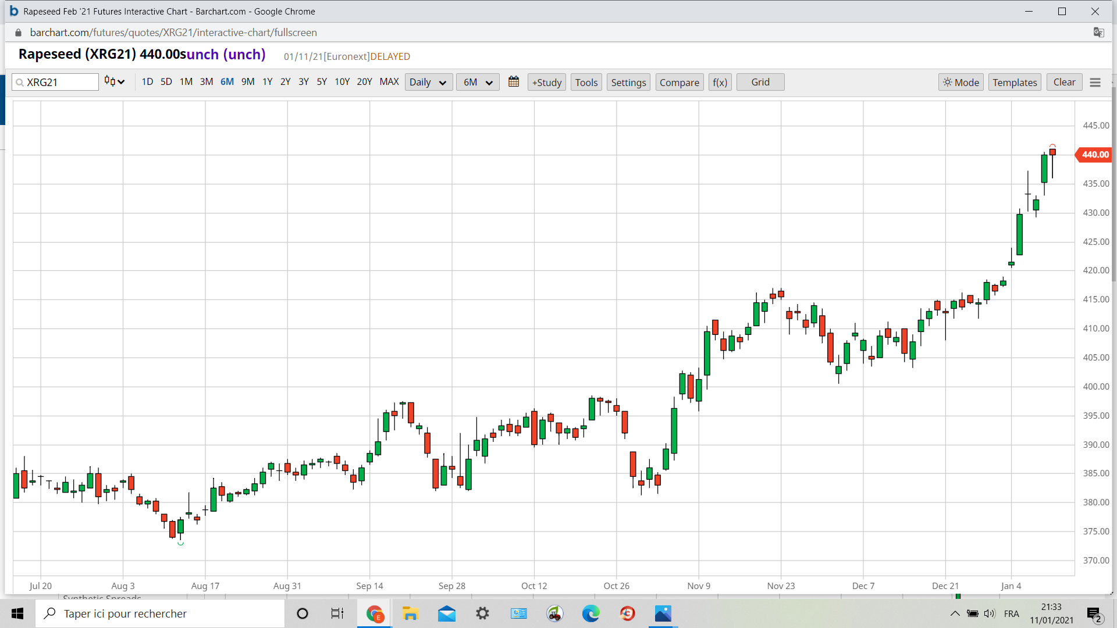1117x628 pixels.
Task: Open Google Chrome in taskbar
Action: tap(375, 613)
